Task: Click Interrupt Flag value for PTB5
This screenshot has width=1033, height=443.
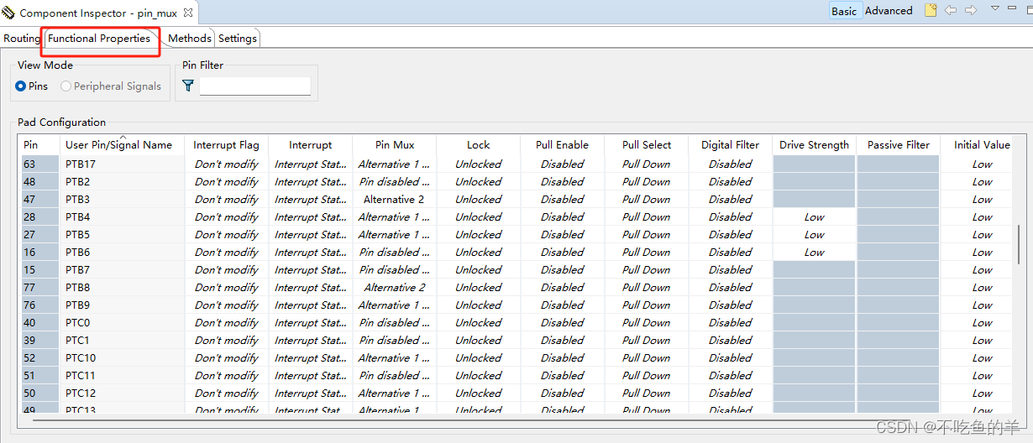Action: (226, 234)
